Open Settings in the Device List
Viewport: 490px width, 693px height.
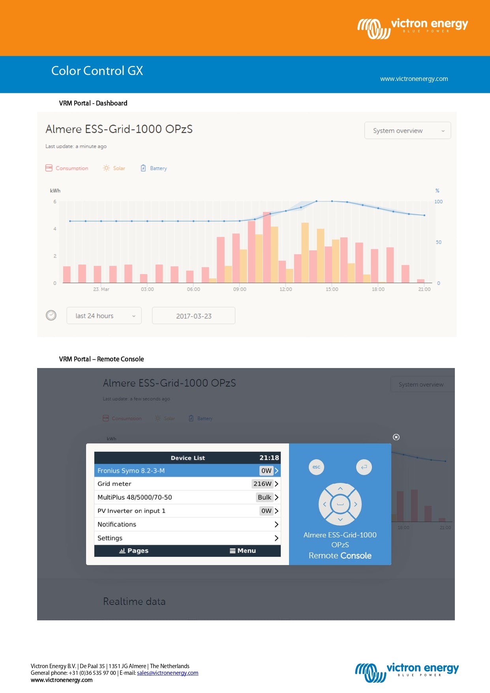187,538
